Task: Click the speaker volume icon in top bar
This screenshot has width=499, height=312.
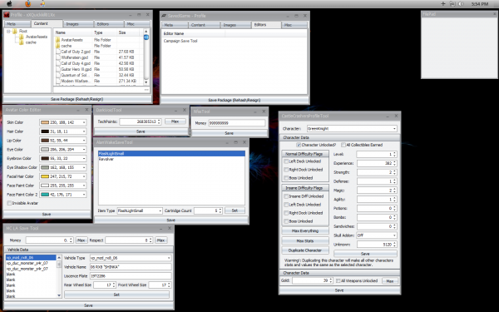Action: tap(461, 4)
